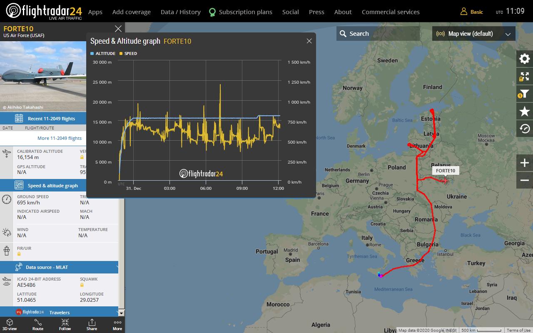Open the Data / History menu
The height and width of the screenshot is (333, 533).
pyautogui.click(x=181, y=12)
